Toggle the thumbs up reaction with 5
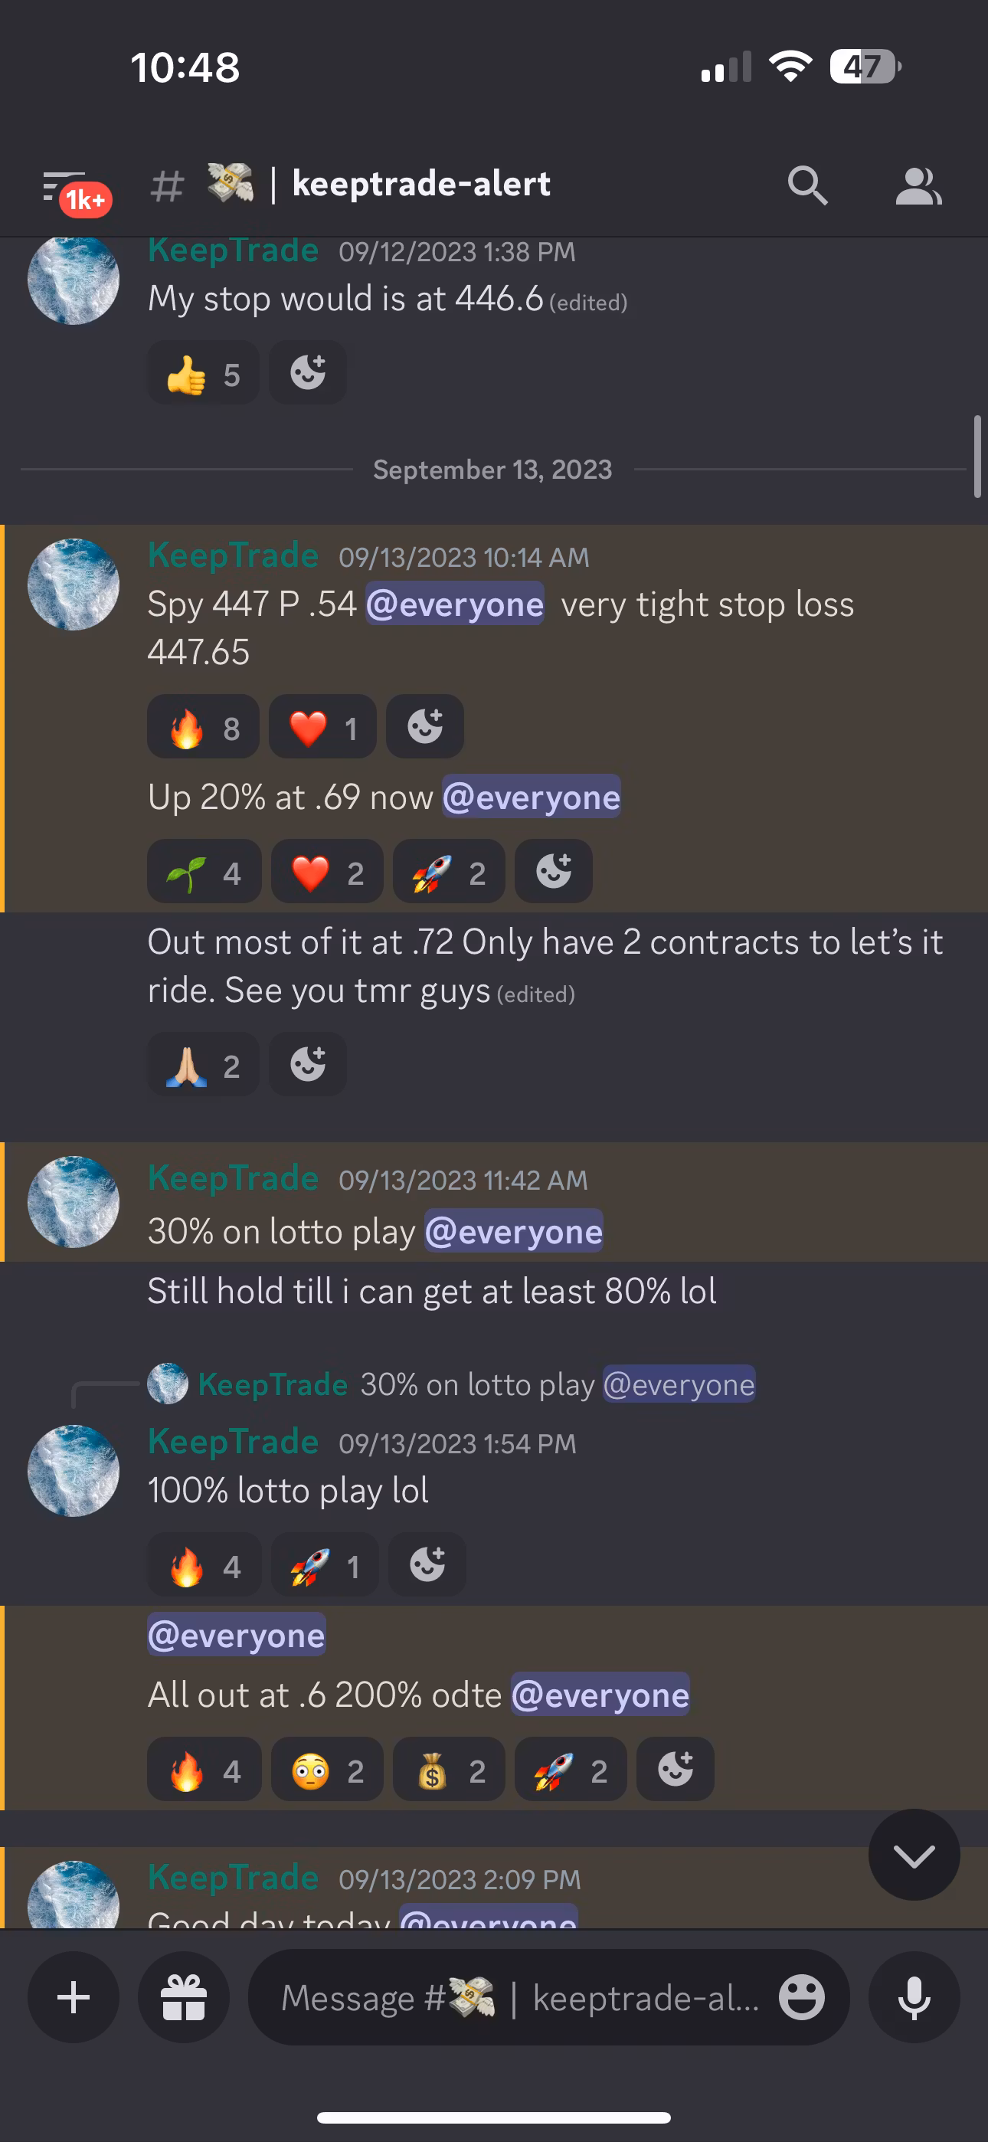 [x=204, y=372]
